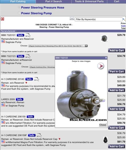This screenshot has height=150, width=126.
Task: Expand Power Steering Pressure Hose category
Action: click(19, 7)
